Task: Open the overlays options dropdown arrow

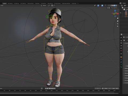Action: point(104,6)
